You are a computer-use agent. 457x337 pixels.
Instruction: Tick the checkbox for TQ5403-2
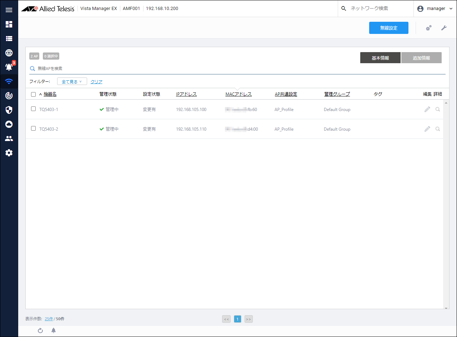[33, 129]
